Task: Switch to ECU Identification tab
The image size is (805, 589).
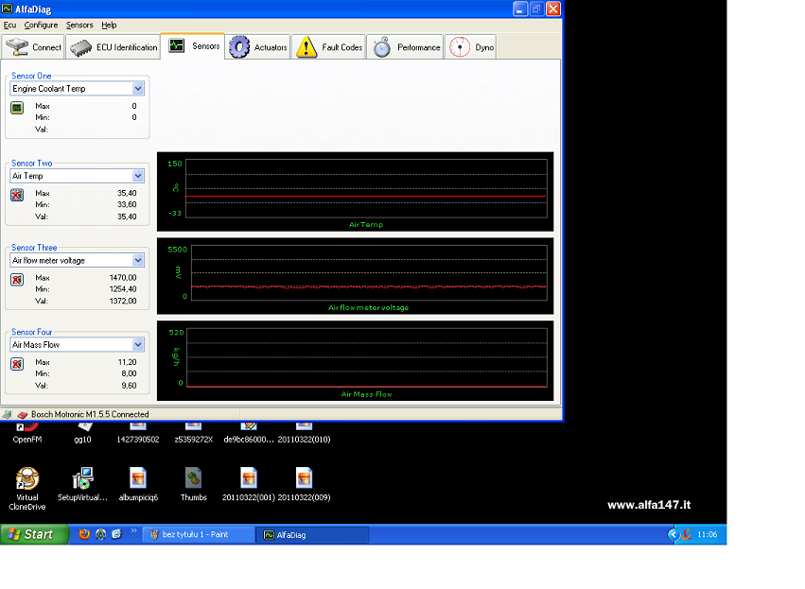Action: [114, 47]
